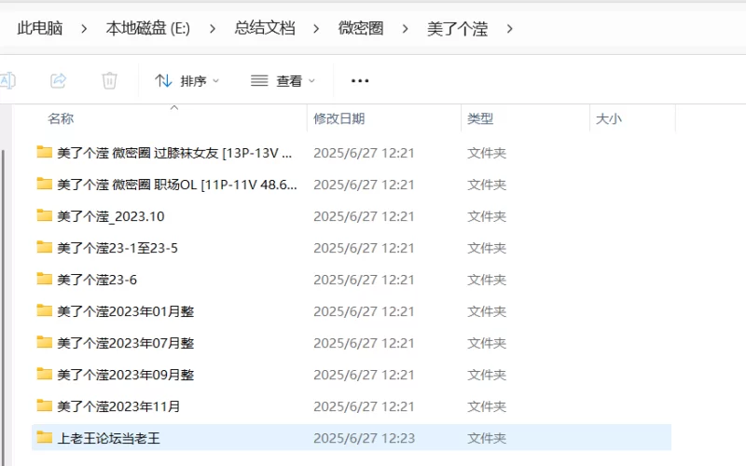Expand chevron after 美了个滢 breadcrumb
746x466 pixels.
point(509,29)
